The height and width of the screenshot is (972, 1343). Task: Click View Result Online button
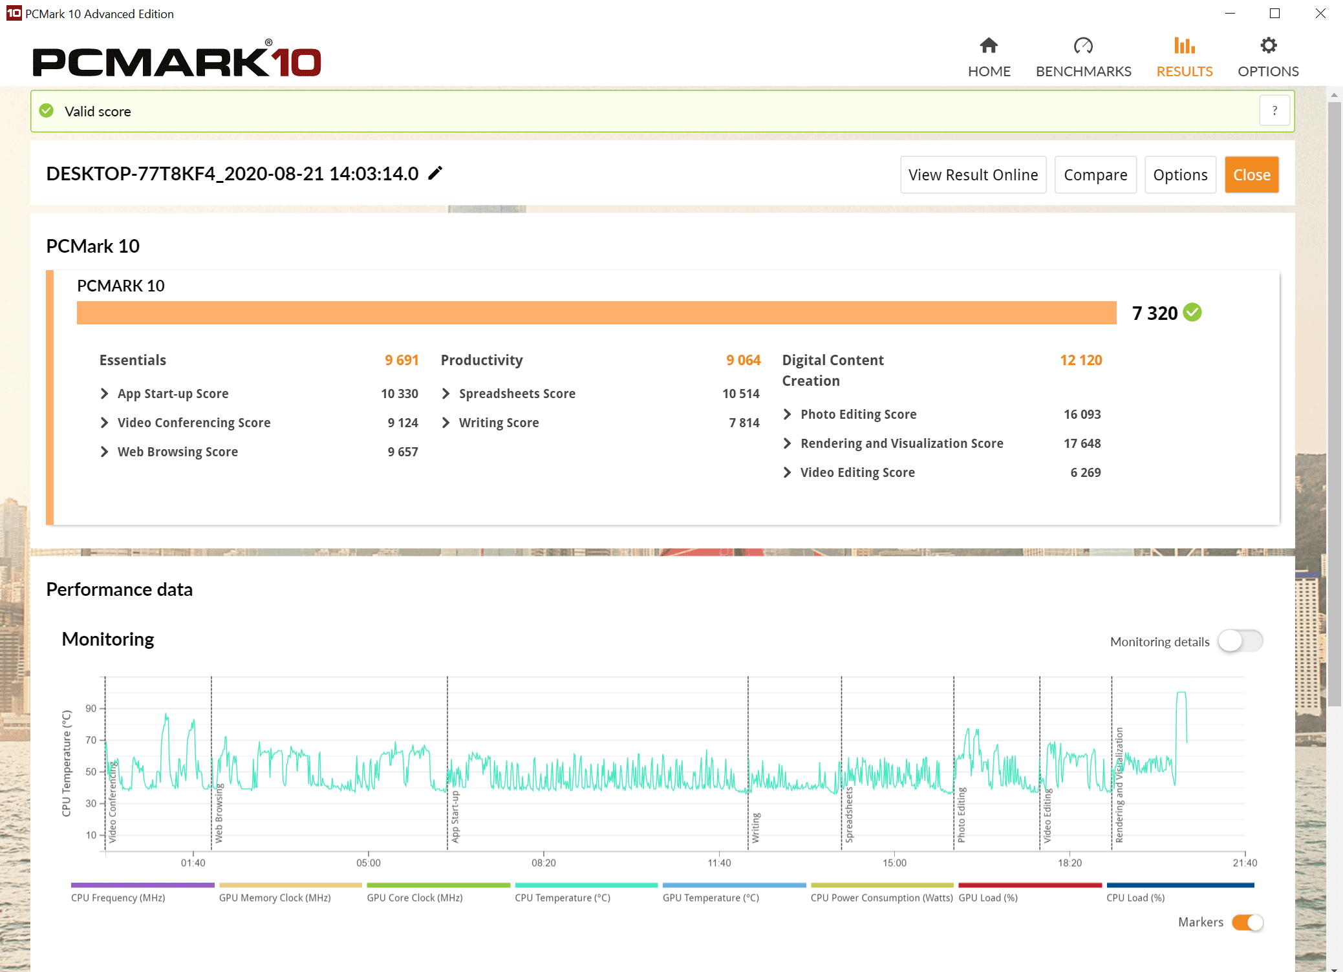click(973, 174)
